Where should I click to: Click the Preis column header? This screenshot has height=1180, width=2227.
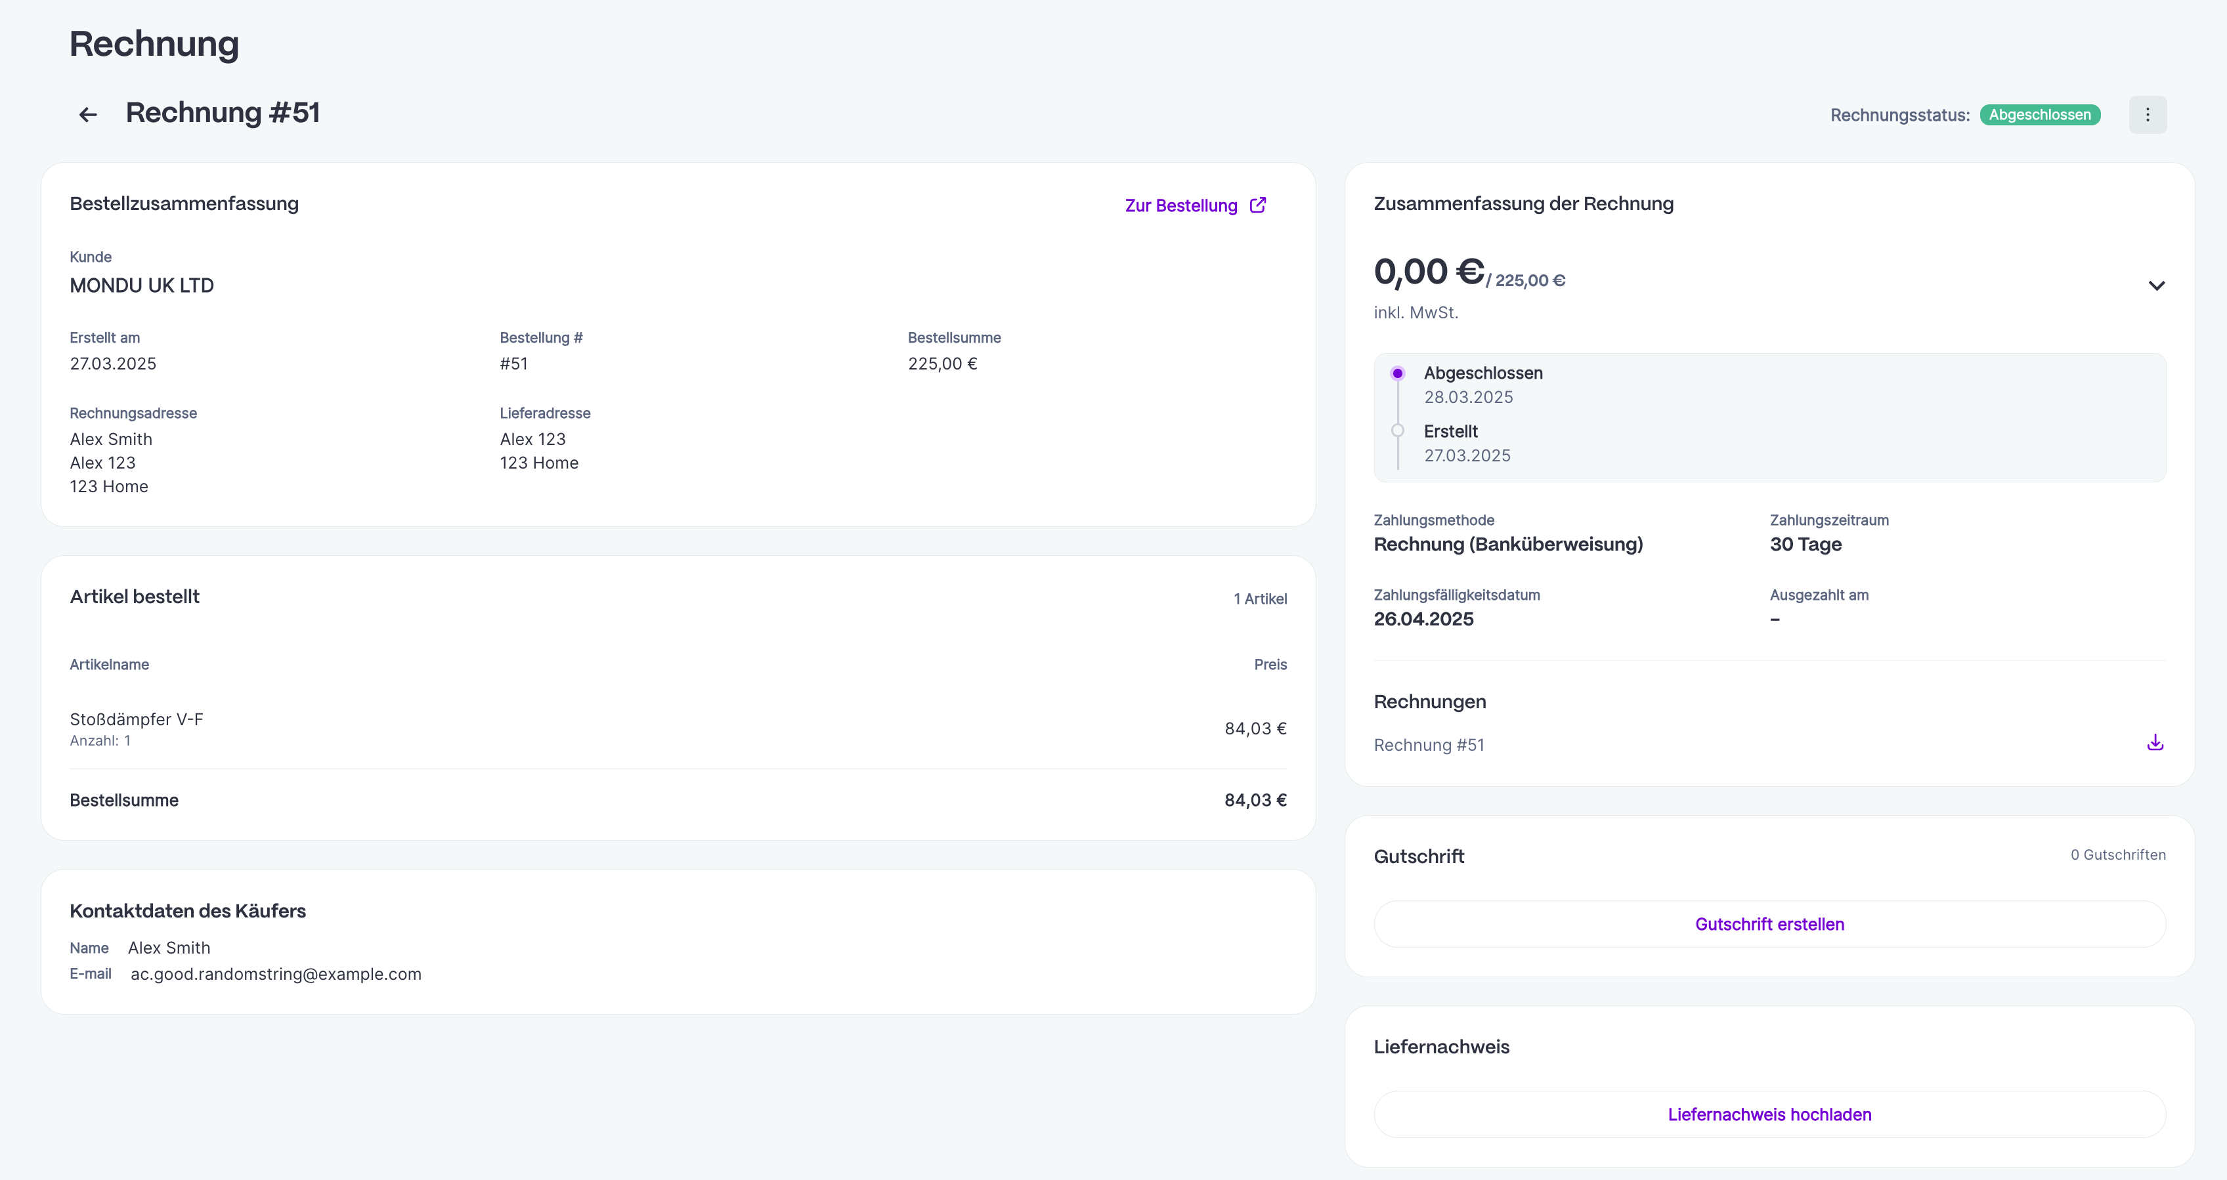tap(1270, 664)
